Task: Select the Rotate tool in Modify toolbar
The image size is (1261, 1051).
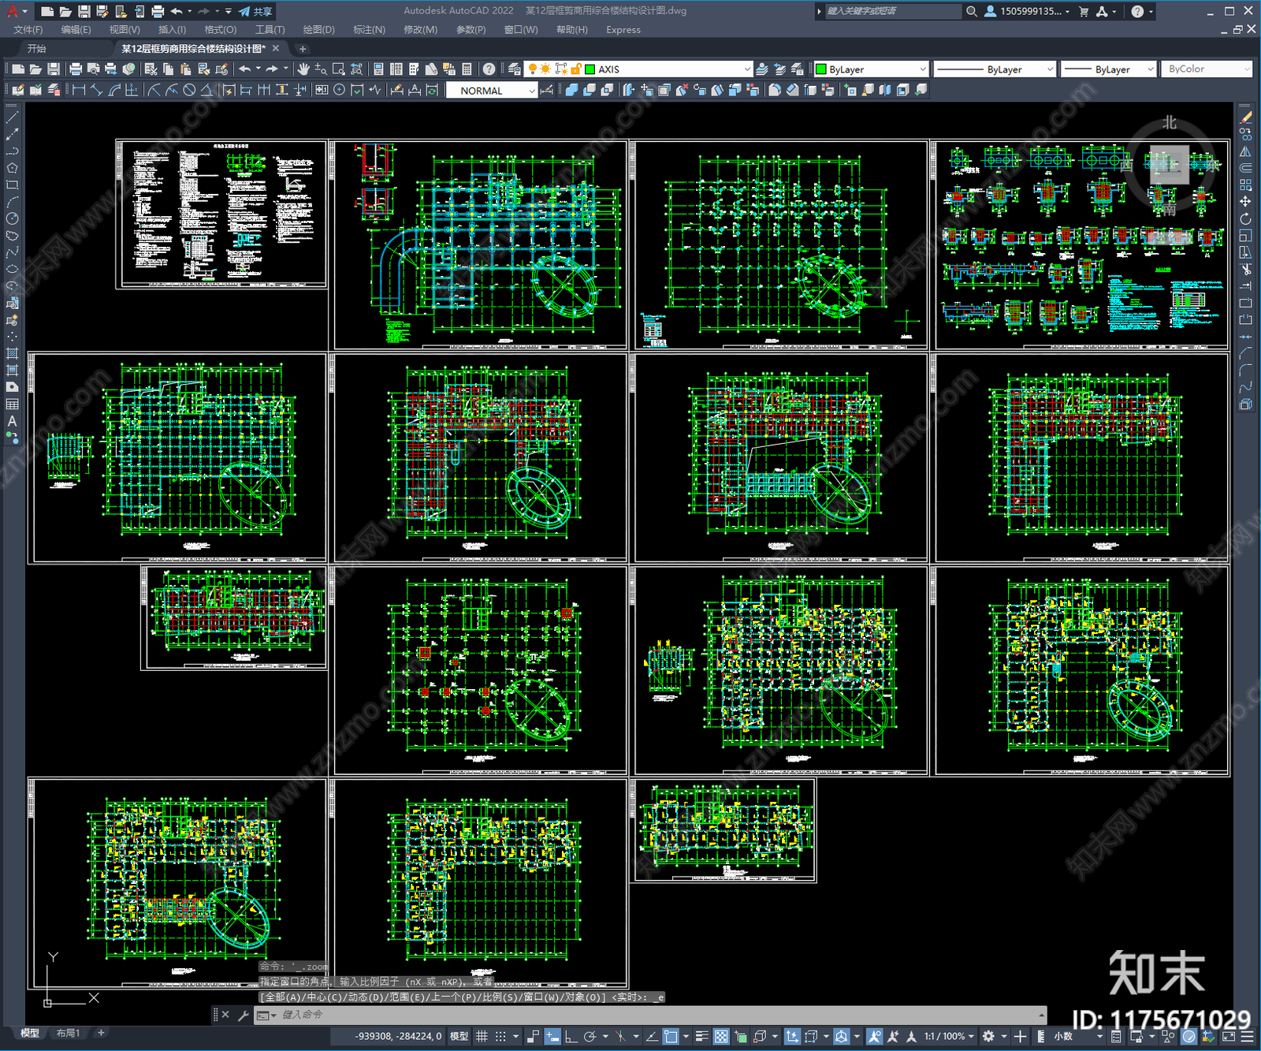Action: (1246, 218)
